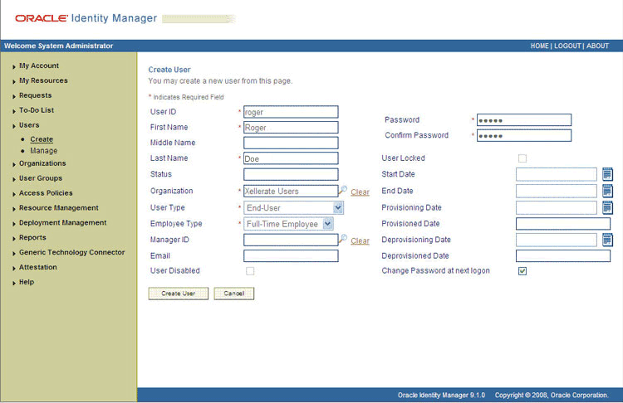Open the Deployment Management menu
623x403 pixels.
pyautogui.click(x=63, y=223)
